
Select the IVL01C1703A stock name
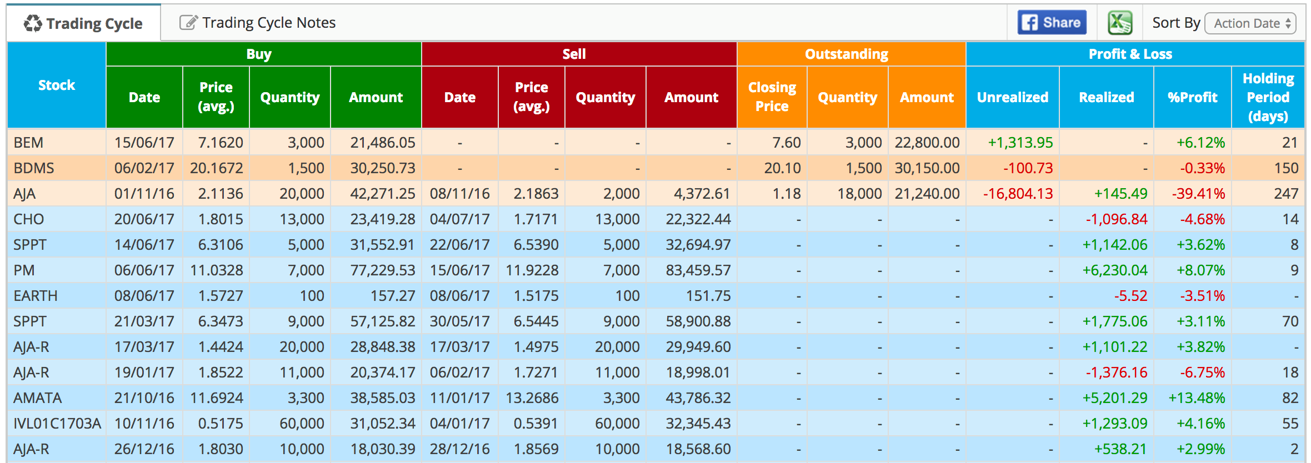(57, 424)
